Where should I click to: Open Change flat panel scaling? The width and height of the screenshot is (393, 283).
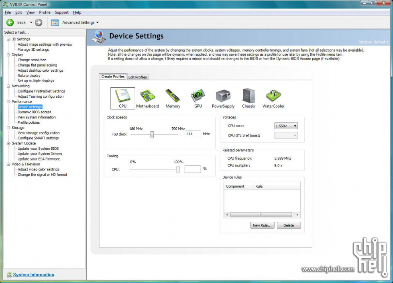pos(37,65)
